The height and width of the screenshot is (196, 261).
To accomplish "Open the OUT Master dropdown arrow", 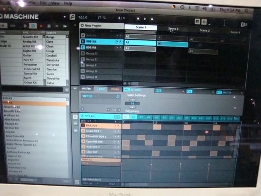I will coord(242,93).
